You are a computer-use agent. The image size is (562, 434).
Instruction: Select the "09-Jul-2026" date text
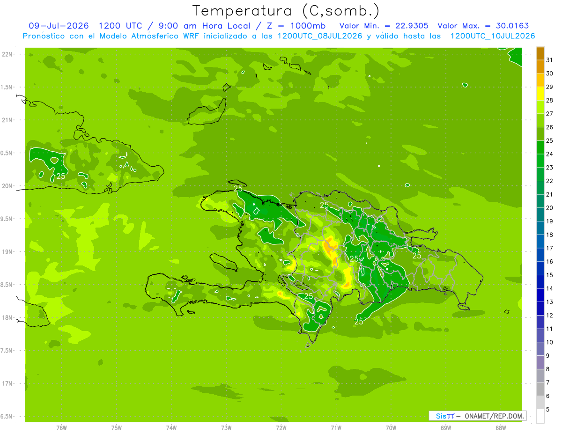point(59,26)
